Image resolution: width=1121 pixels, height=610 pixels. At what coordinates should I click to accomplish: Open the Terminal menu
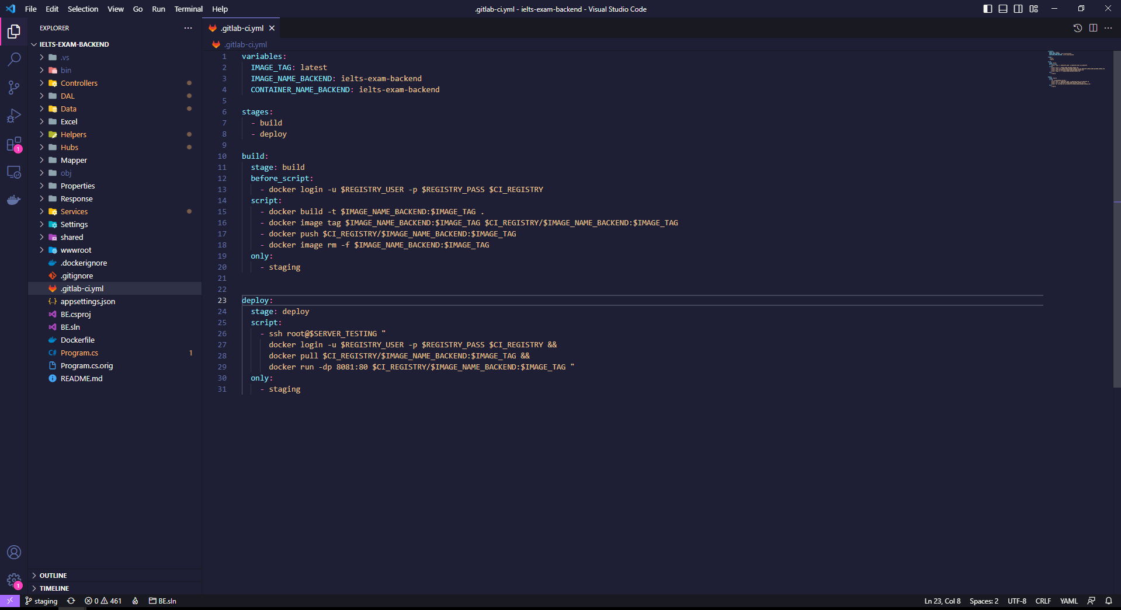[x=188, y=9]
